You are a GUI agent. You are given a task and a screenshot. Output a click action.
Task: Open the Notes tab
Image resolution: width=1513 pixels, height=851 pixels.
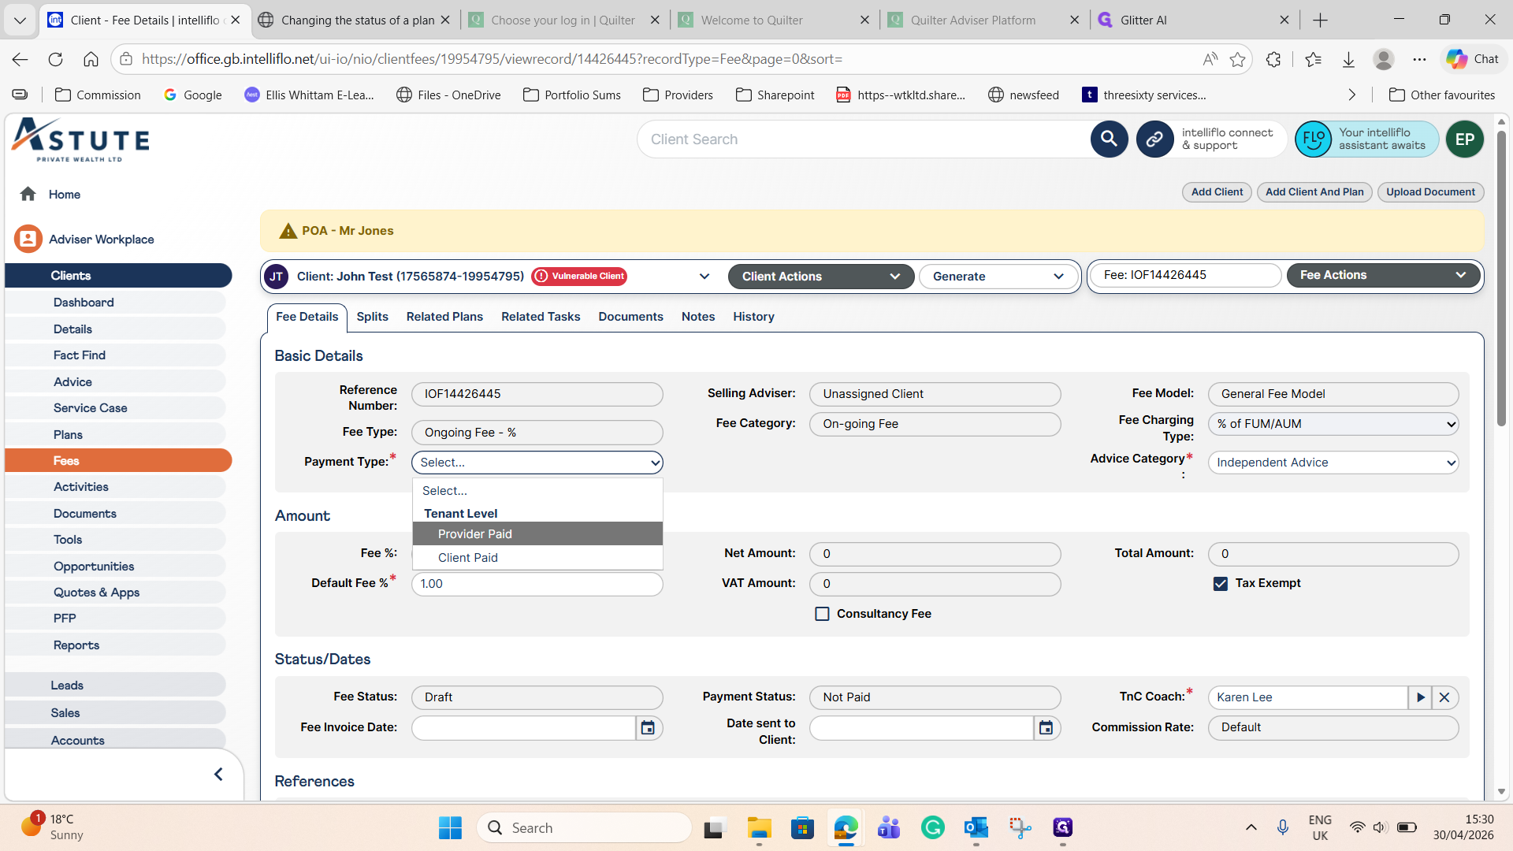click(698, 317)
